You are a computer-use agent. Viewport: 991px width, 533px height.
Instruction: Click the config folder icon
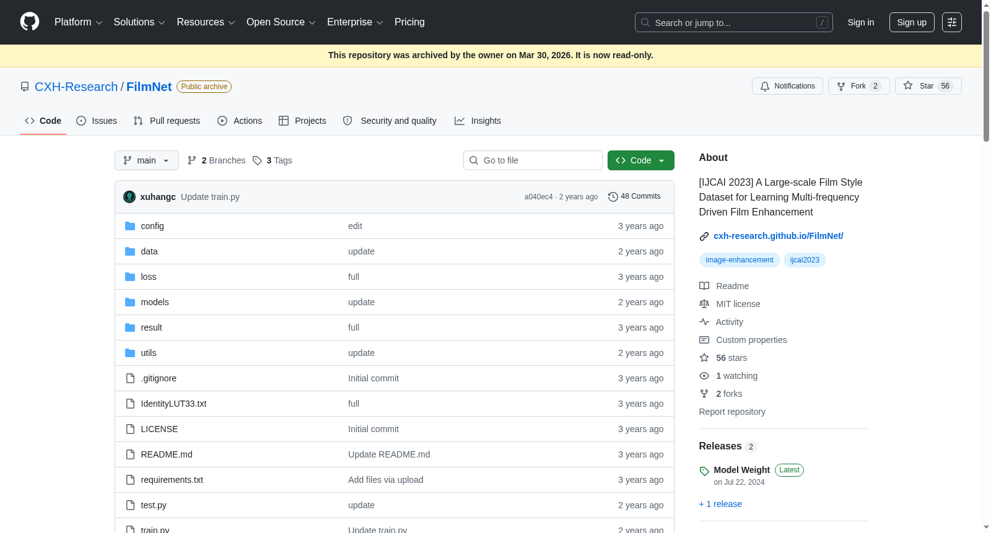tap(130, 226)
